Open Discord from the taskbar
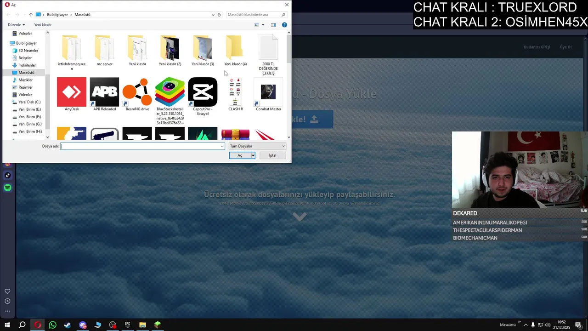This screenshot has width=588, height=331. [x=83, y=325]
